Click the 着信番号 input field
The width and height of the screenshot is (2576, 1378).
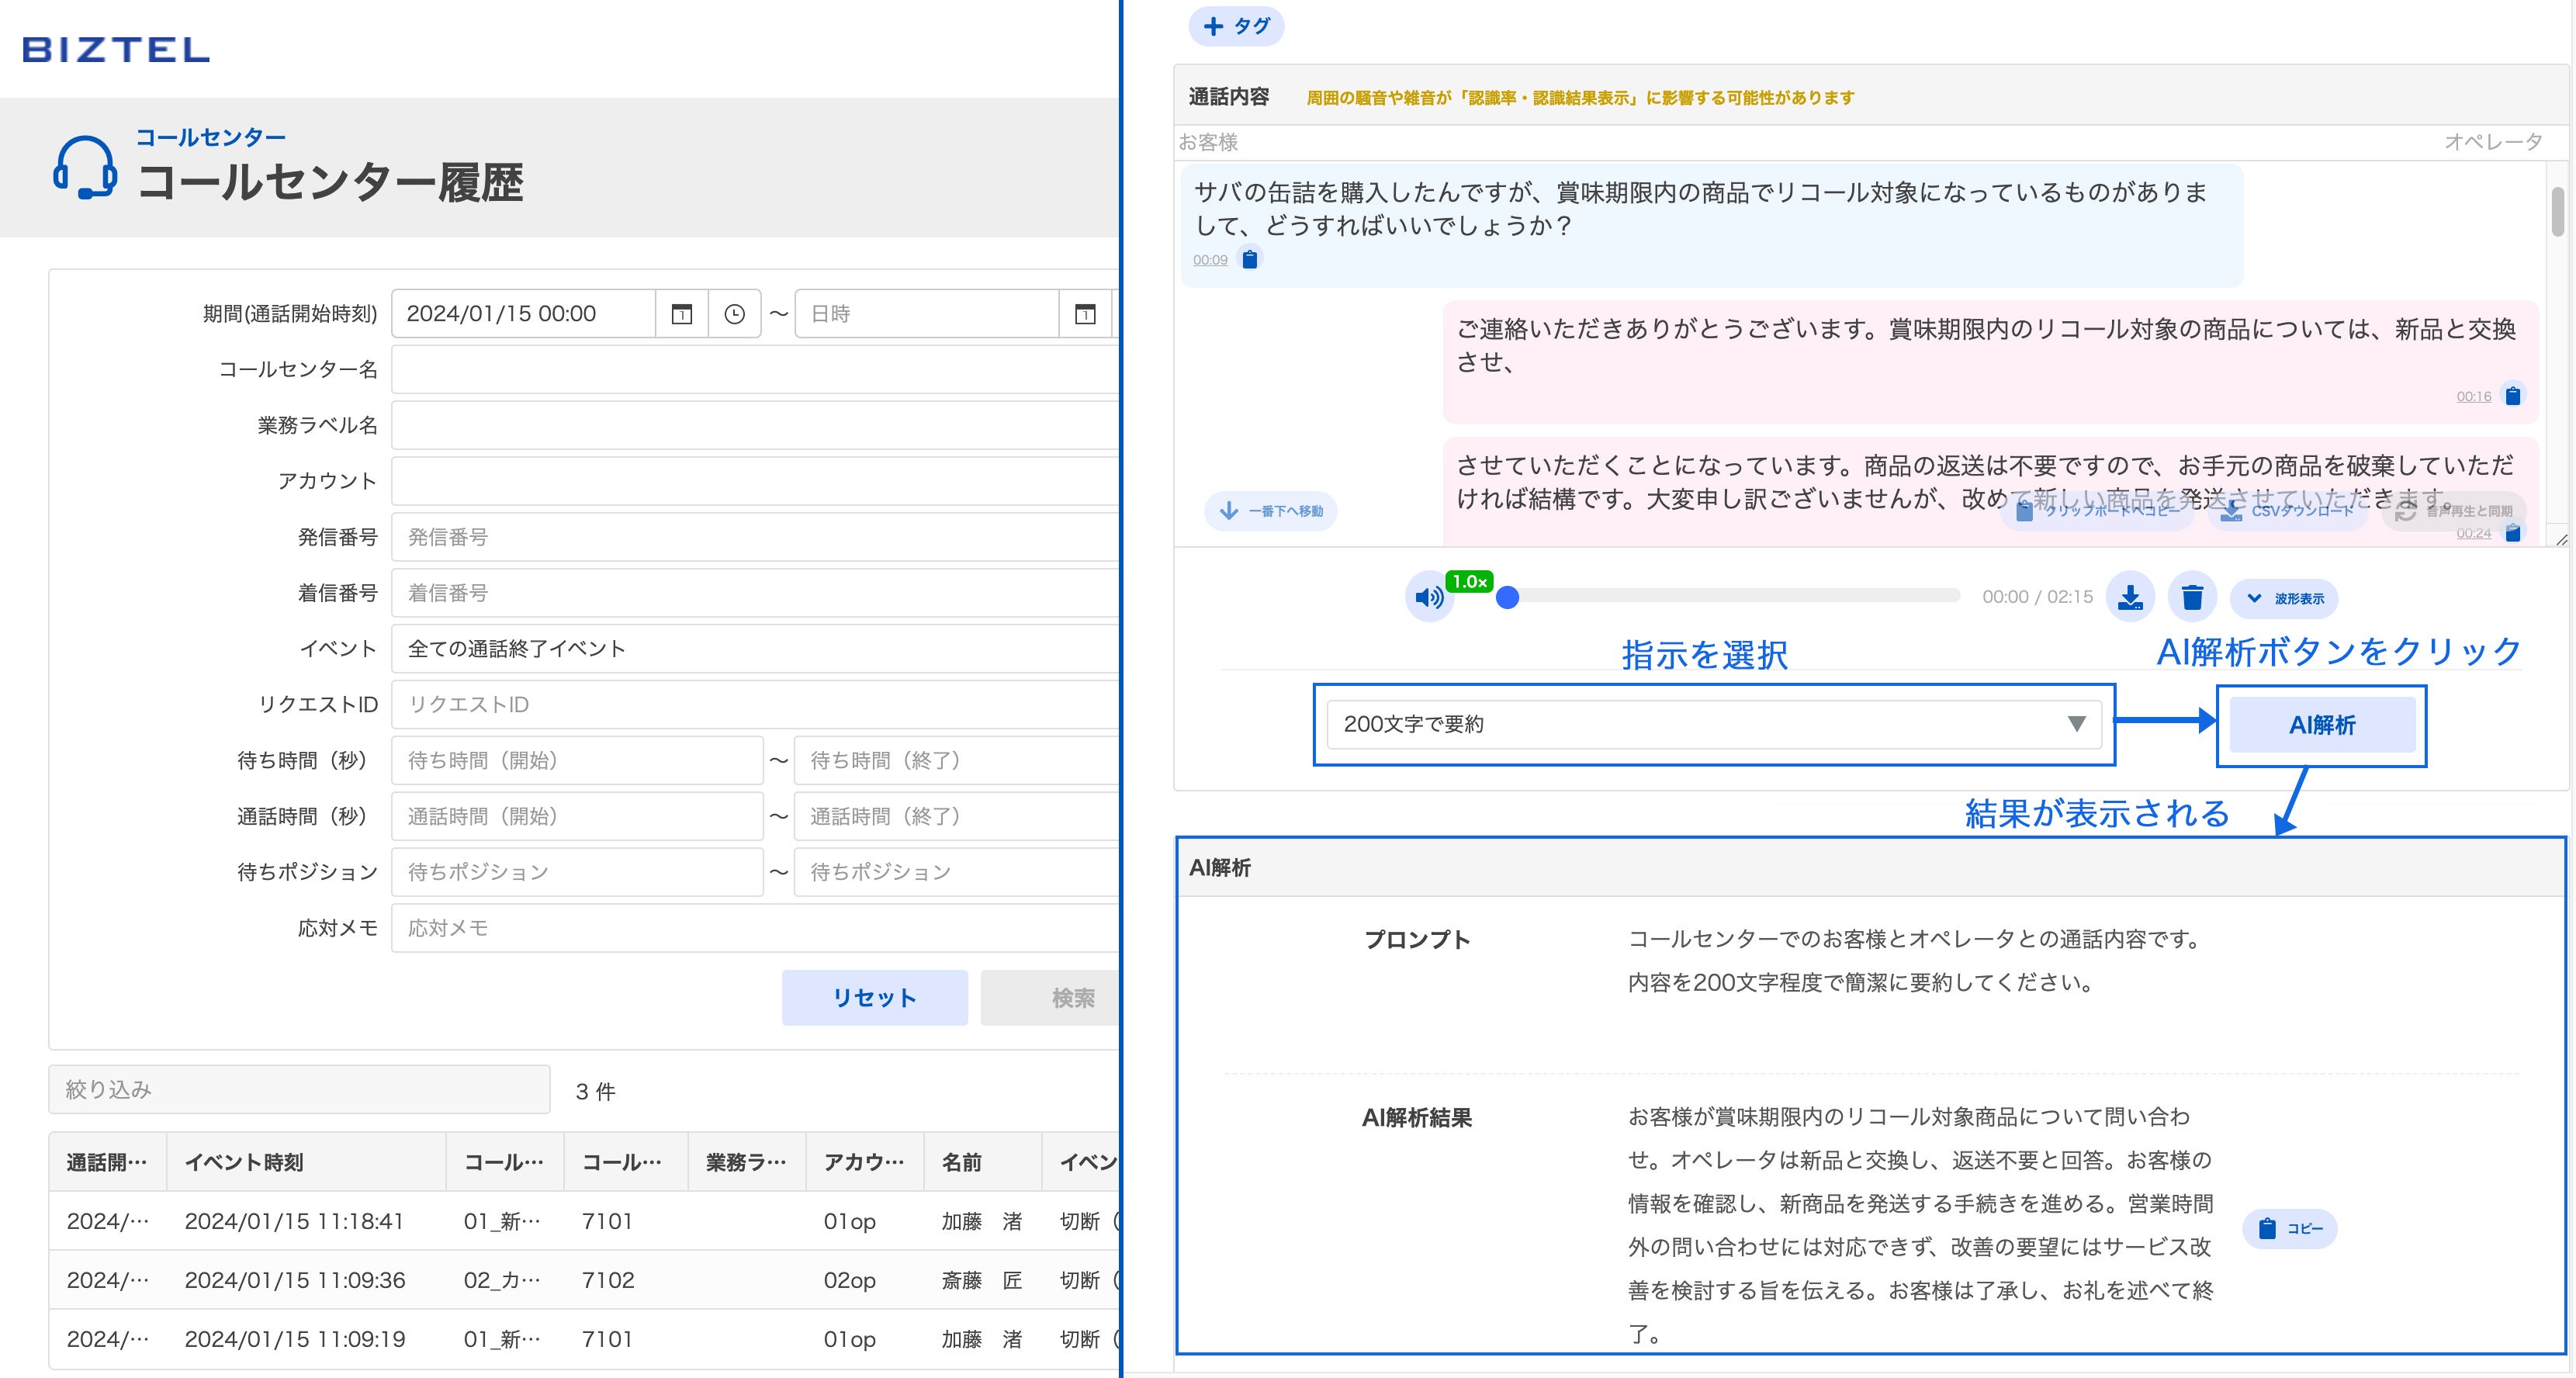755,593
